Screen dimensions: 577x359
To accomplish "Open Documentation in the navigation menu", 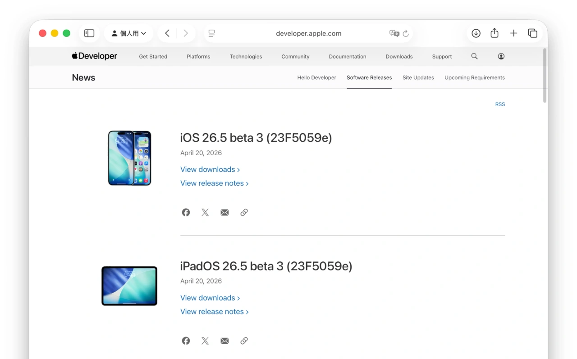I will pyautogui.click(x=348, y=56).
